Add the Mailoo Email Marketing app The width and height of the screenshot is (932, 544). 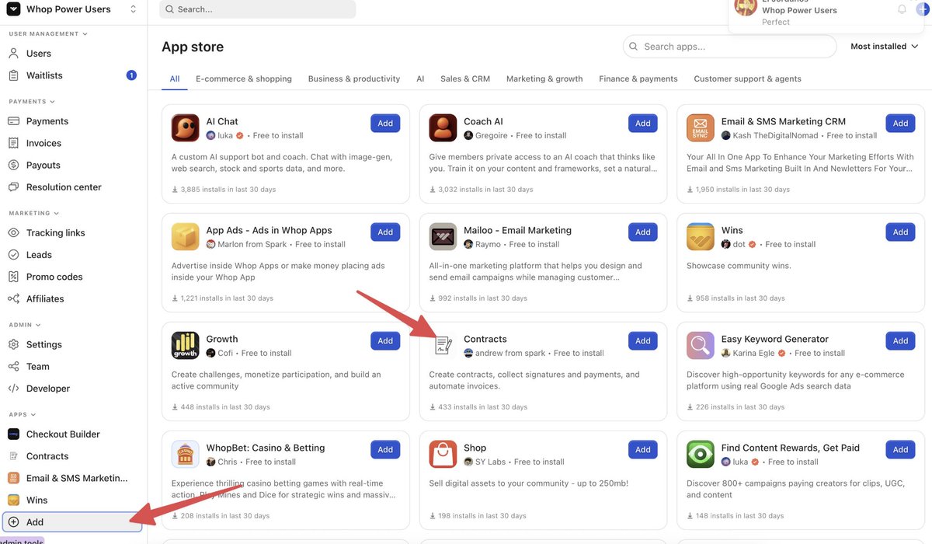click(643, 232)
